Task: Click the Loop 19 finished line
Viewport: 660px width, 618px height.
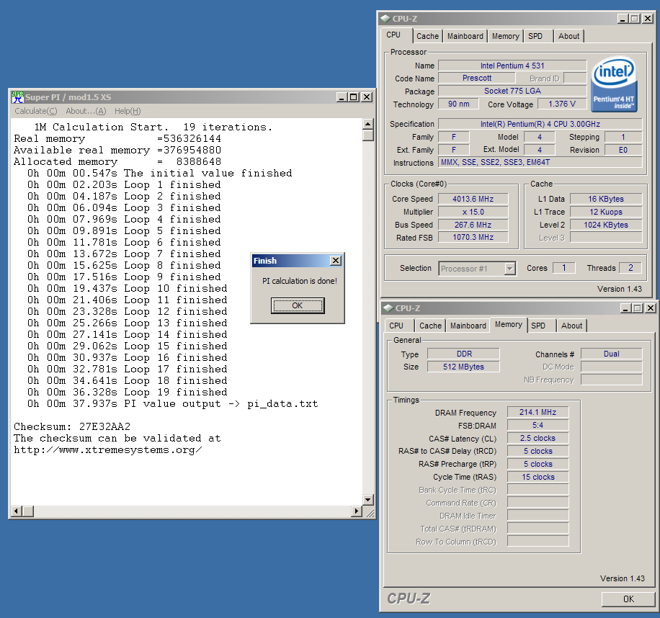Action: (x=127, y=392)
